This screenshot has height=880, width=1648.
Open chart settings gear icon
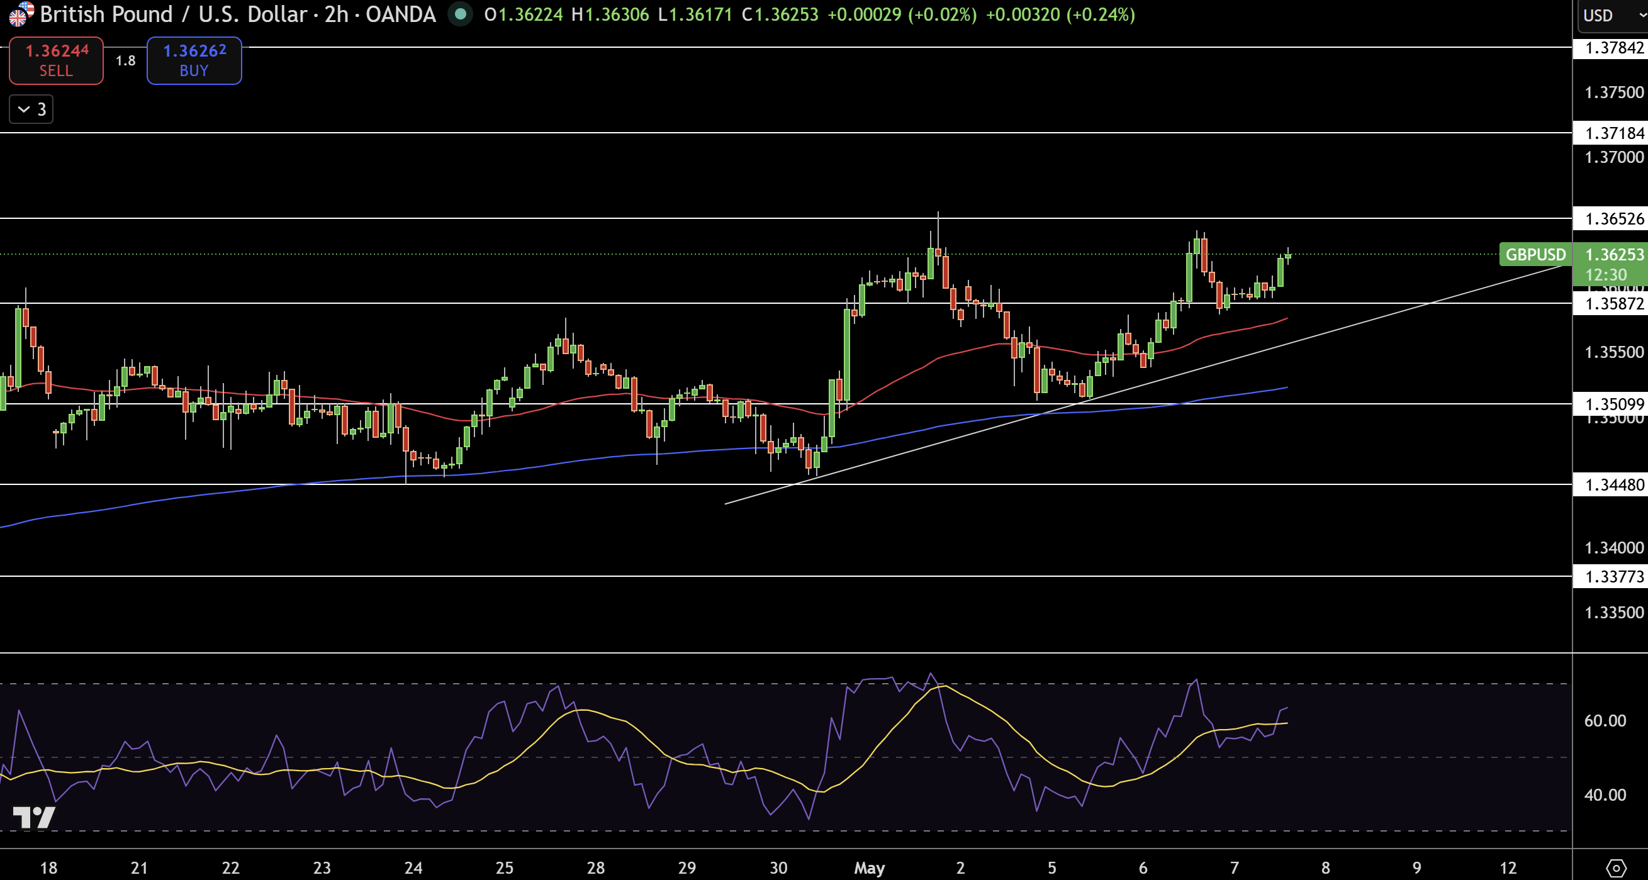tap(1616, 867)
